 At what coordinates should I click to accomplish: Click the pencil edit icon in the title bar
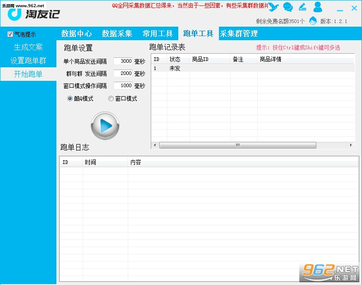[x=302, y=7]
